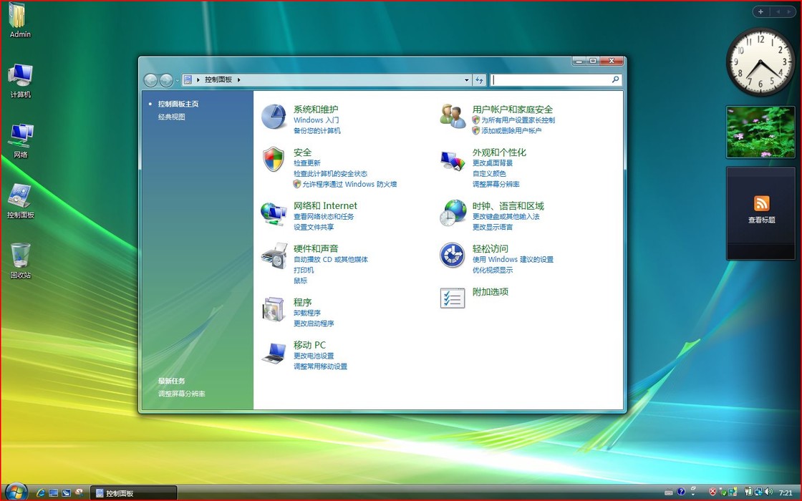Click the 更改电池设置 link

(314, 356)
